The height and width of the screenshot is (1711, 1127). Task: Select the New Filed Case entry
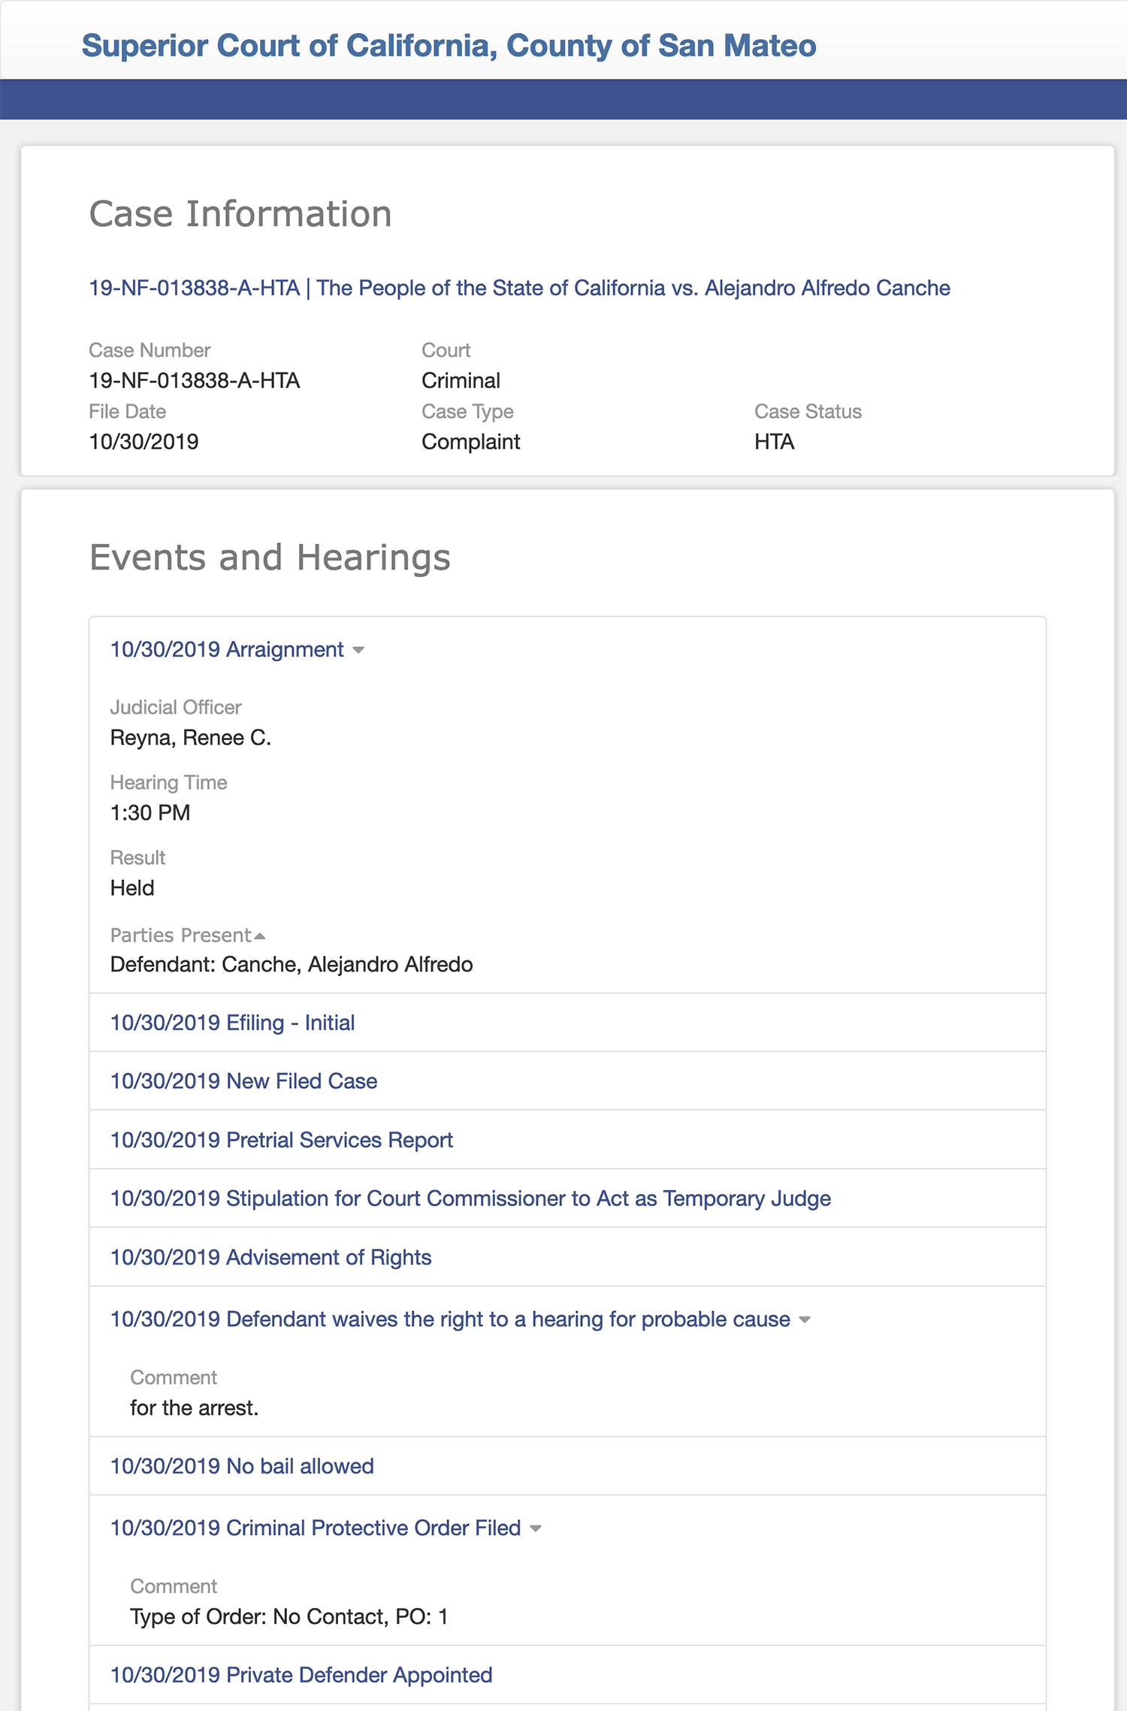243,1081
